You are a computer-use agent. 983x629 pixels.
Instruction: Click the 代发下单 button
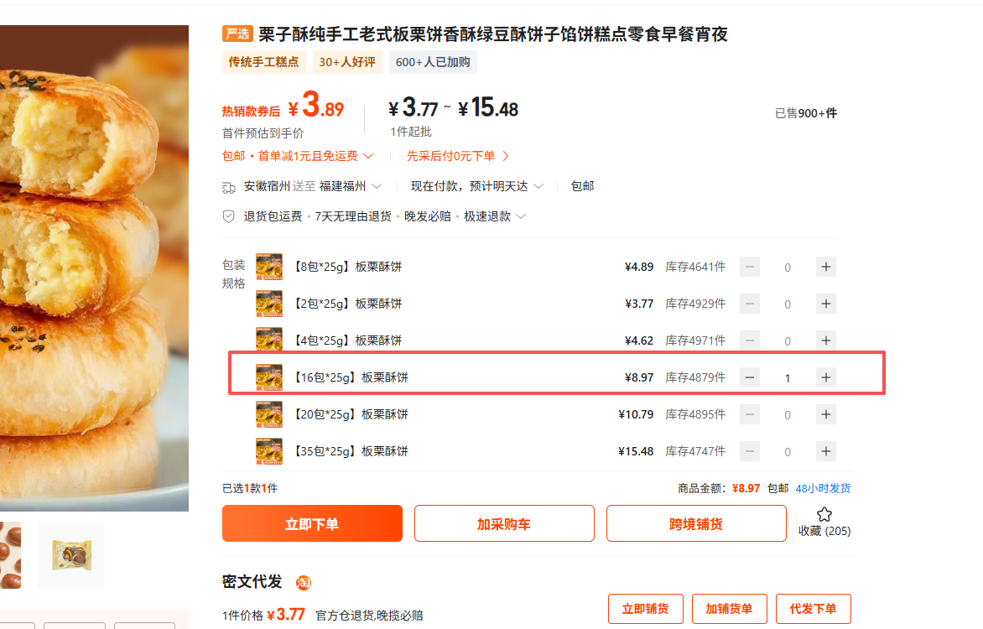point(813,609)
